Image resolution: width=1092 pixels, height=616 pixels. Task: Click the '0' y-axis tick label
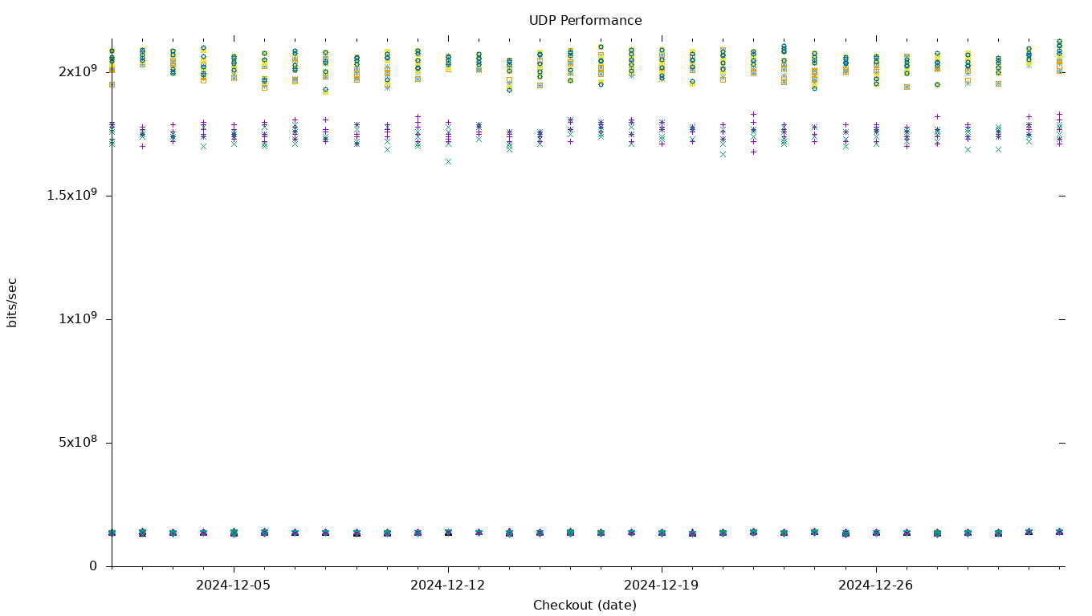(93, 566)
